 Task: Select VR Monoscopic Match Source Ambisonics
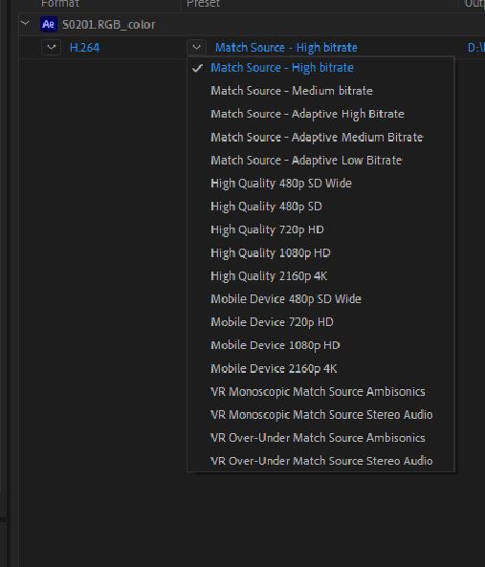[320, 392]
